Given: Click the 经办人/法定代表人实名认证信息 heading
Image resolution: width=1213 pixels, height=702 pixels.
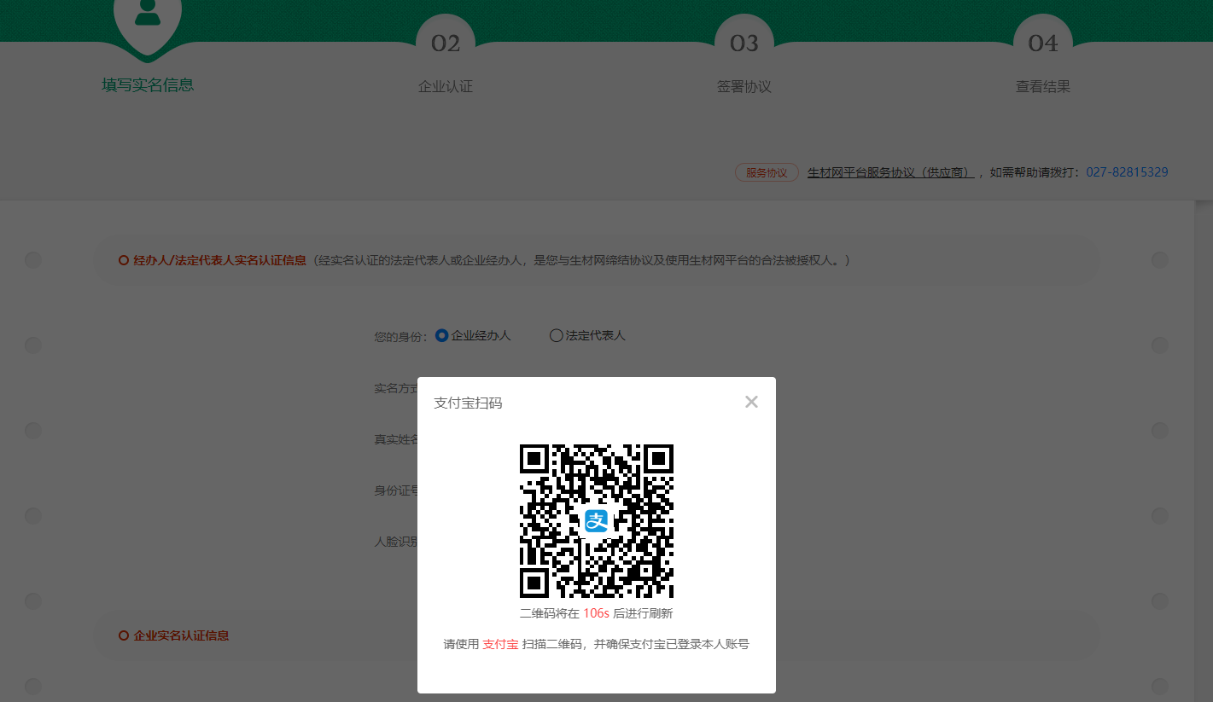Looking at the screenshot, I should 219,260.
